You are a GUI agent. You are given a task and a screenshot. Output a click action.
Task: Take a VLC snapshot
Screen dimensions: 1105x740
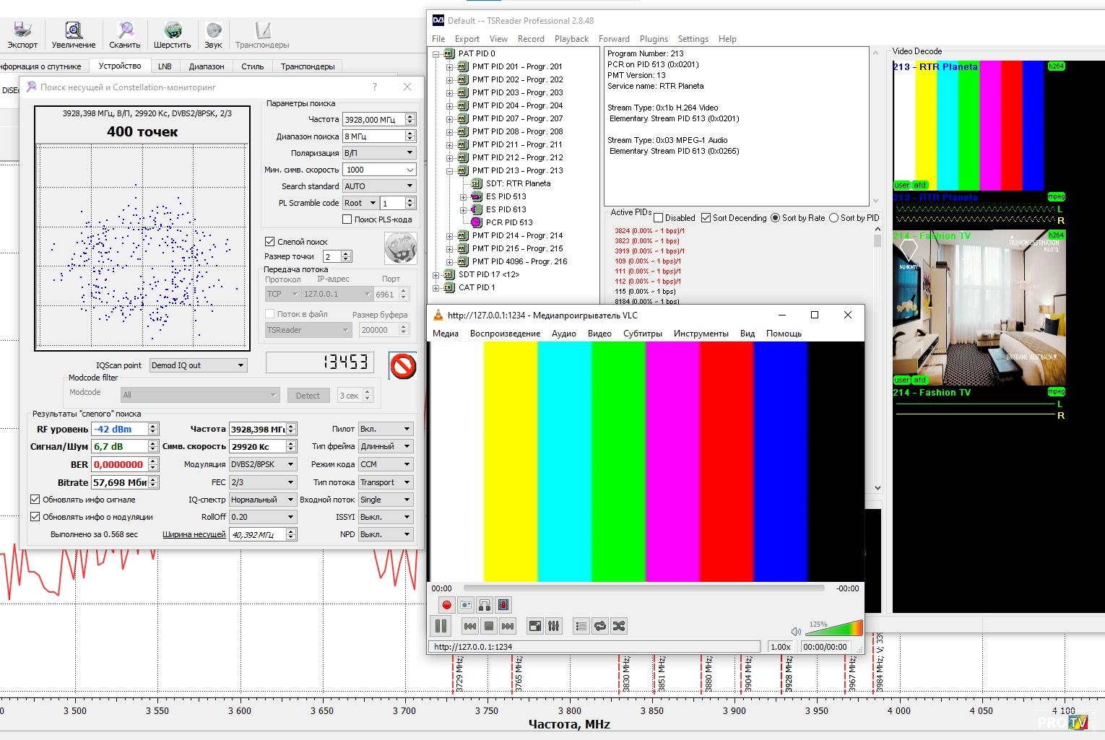tap(466, 605)
